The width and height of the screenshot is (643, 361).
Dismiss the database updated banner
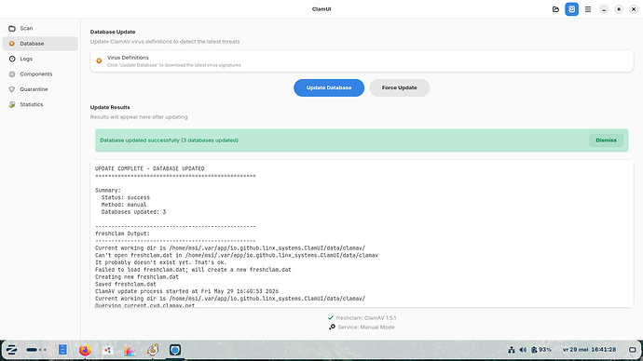tap(606, 140)
